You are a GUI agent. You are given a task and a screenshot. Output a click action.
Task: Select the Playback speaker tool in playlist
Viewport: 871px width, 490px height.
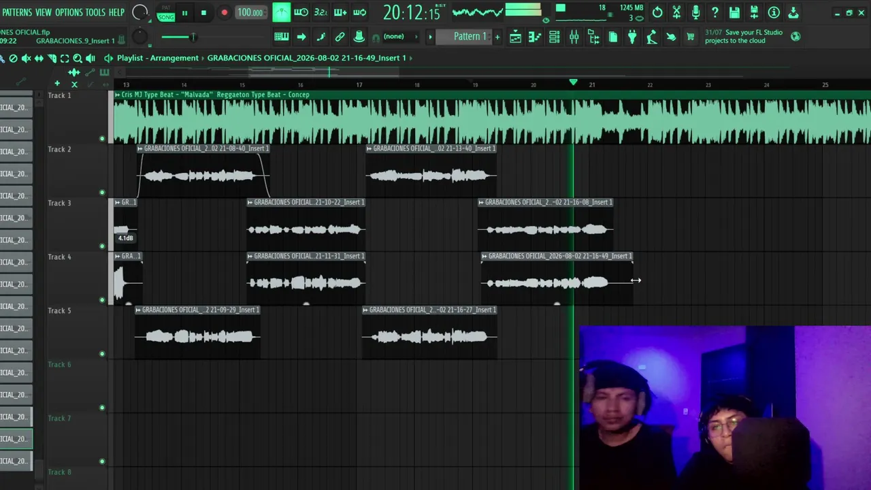91,59
